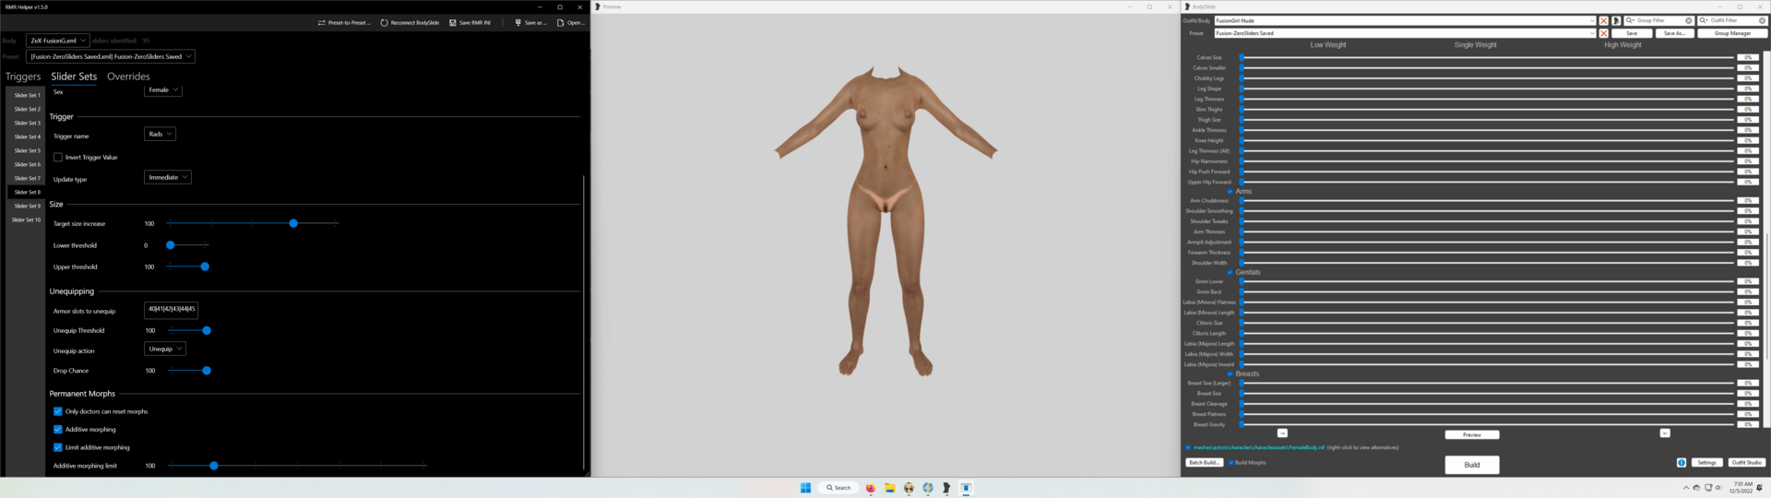The image size is (1771, 498).
Task: Click Save as toolbar icon in RMR Helper
Action: (x=518, y=22)
